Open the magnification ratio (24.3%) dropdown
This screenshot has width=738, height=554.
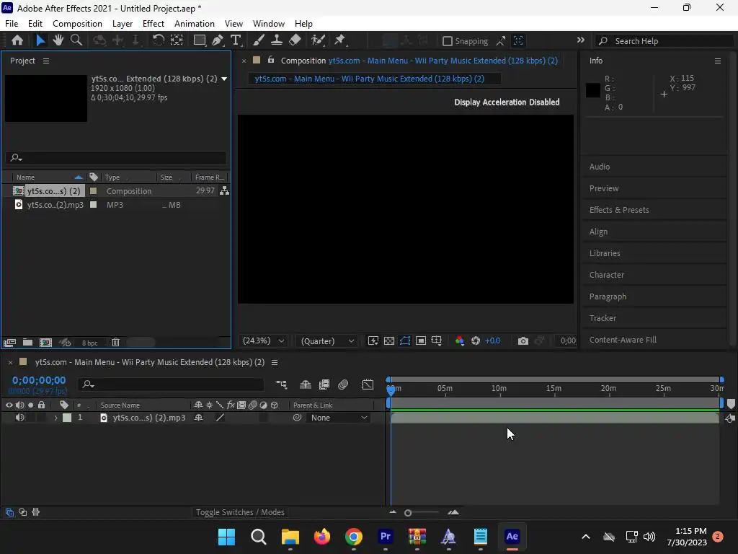[x=264, y=340]
